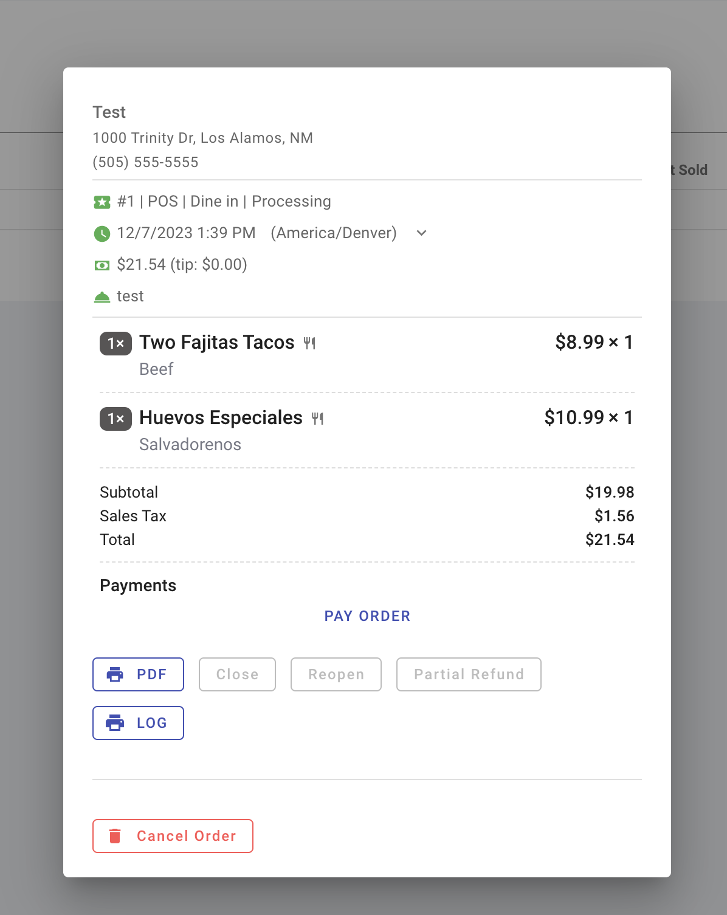Click the Reopen button
The width and height of the screenshot is (727, 915).
tap(336, 674)
